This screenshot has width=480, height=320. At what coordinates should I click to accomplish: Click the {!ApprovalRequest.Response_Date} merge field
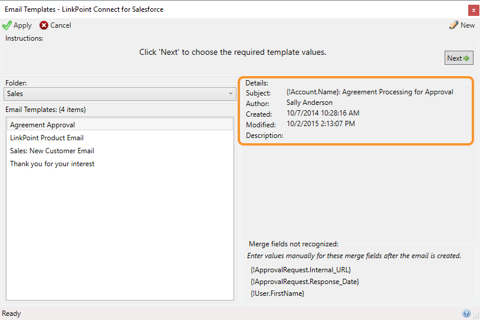click(x=305, y=282)
